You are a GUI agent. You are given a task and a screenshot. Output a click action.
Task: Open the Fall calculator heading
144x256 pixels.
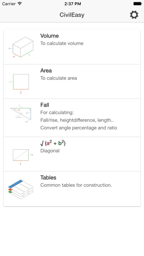[x=45, y=105]
